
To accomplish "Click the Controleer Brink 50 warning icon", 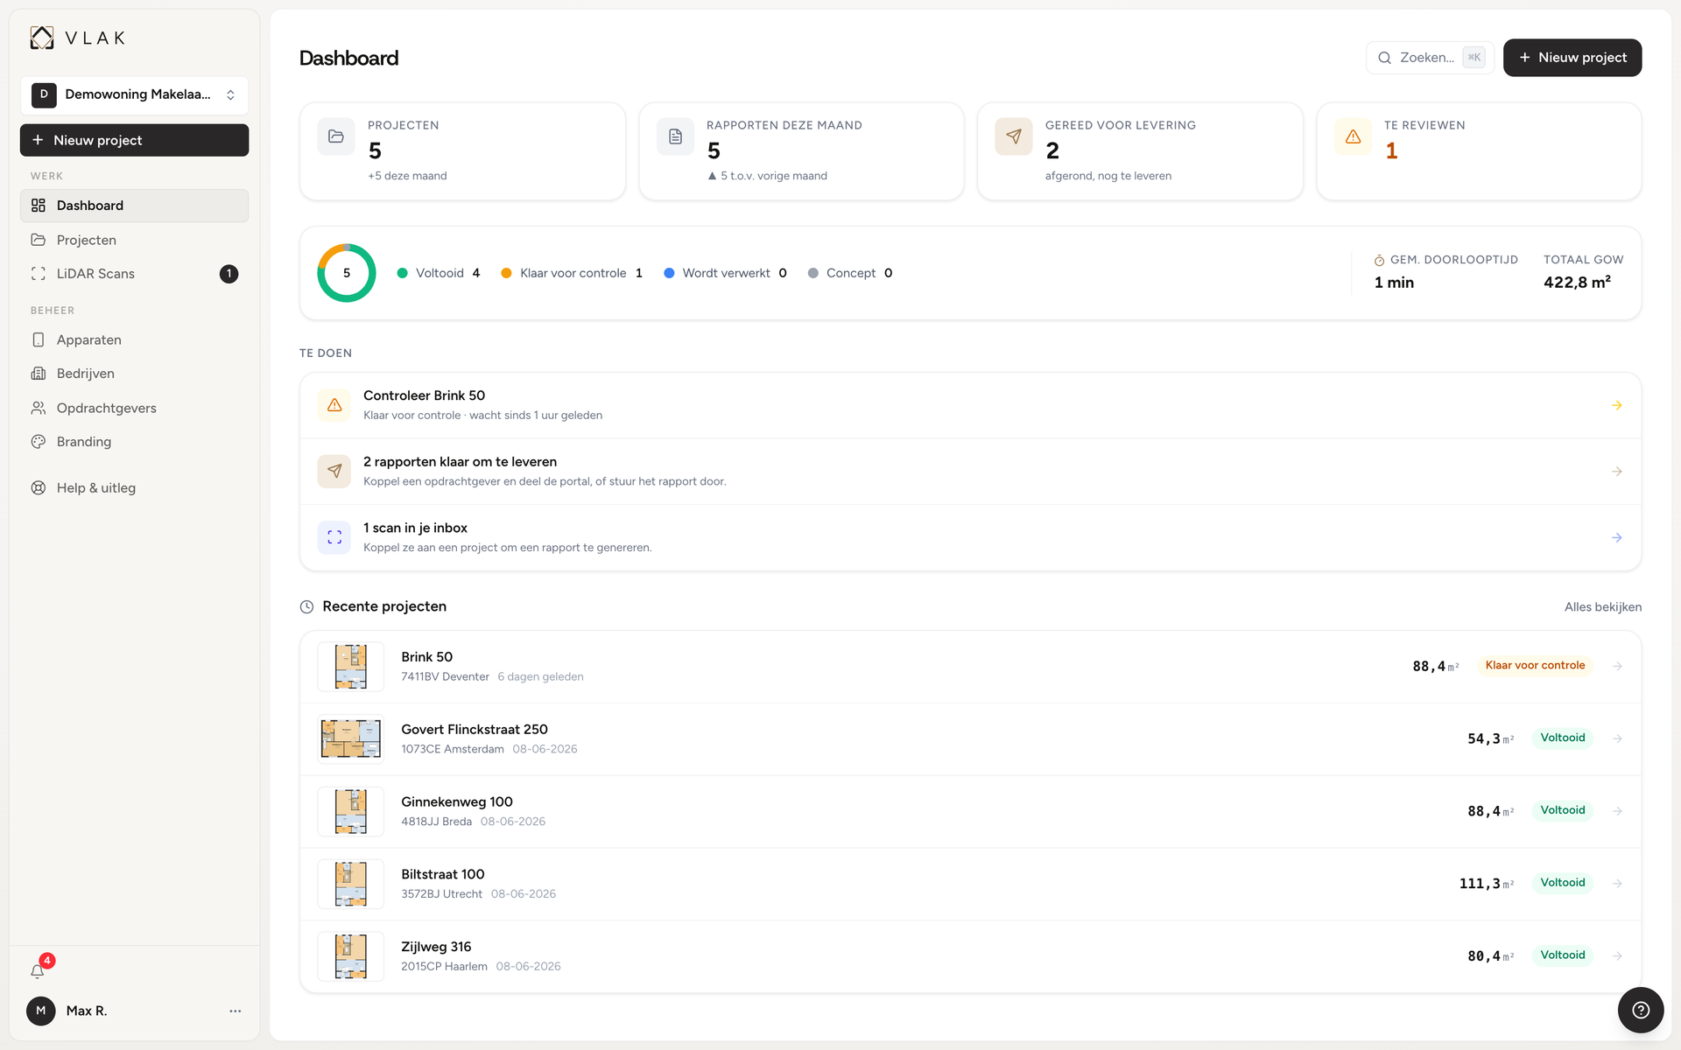I will pos(334,405).
